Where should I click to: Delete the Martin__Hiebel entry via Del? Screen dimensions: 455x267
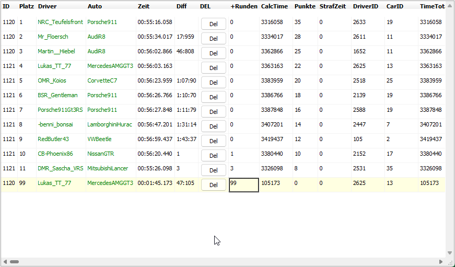click(x=213, y=53)
